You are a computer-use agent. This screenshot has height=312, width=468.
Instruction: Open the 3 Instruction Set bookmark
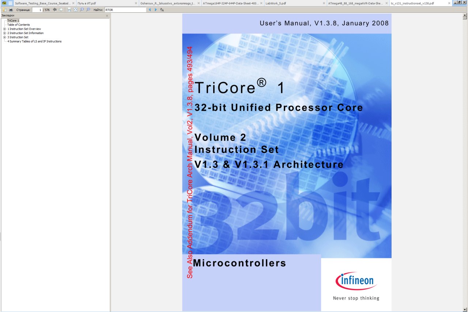click(x=18, y=37)
